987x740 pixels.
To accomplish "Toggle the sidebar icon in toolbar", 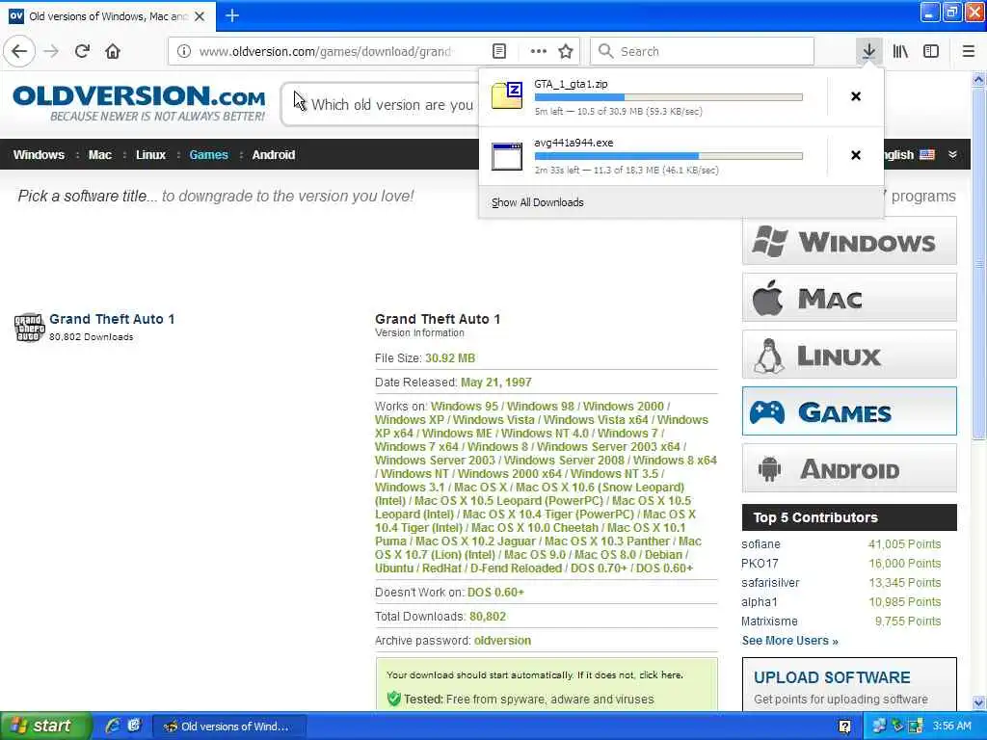I will tap(931, 51).
